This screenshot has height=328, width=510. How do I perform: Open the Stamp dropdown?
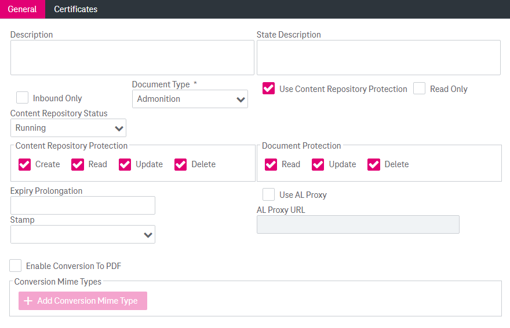[83, 234]
